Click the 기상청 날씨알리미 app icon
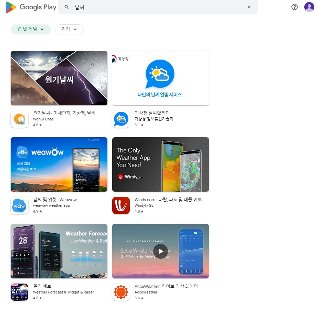Image resolution: width=317 pixels, height=310 pixels. tap(121, 119)
